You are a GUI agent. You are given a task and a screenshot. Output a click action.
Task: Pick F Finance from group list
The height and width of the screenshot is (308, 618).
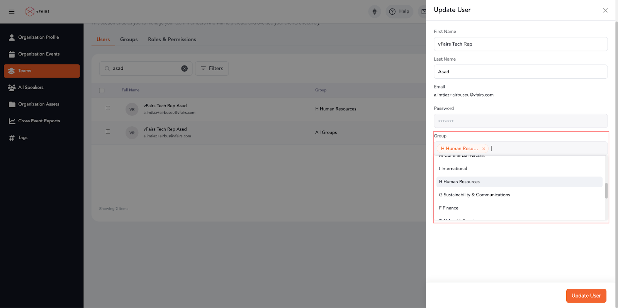coord(449,208)
